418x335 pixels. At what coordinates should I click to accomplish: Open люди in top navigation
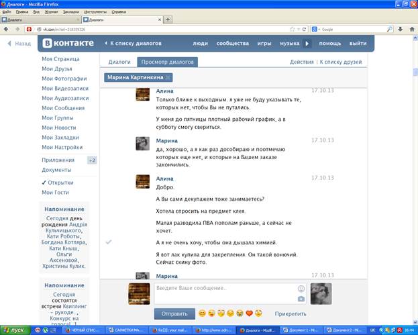pyautogui.click(x=200, y=43)
